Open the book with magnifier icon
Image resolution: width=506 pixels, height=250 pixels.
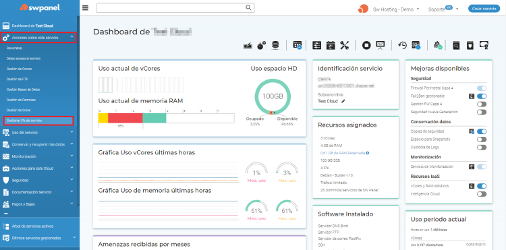pos(455,45)
